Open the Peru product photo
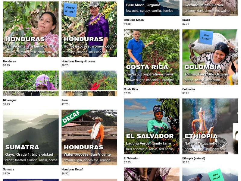Image resolution: width=241 pixels, height=181 pixels. point(89,83)
